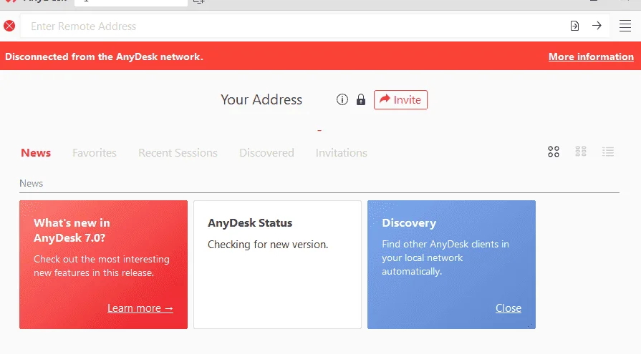Go to the Discovered tab

tap(266, 153)
